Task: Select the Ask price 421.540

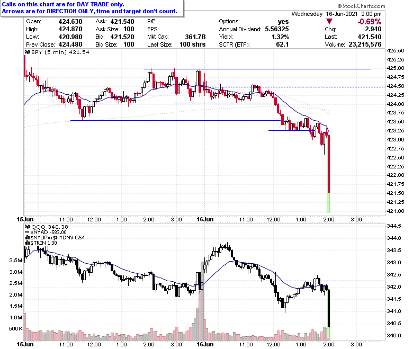Action: point(122,22)
